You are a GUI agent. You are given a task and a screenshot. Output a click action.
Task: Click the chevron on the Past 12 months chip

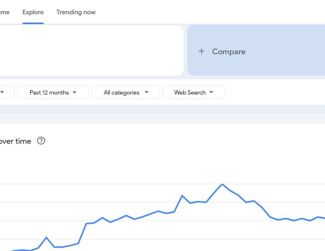pyautogui.click(x=75, y=92)
